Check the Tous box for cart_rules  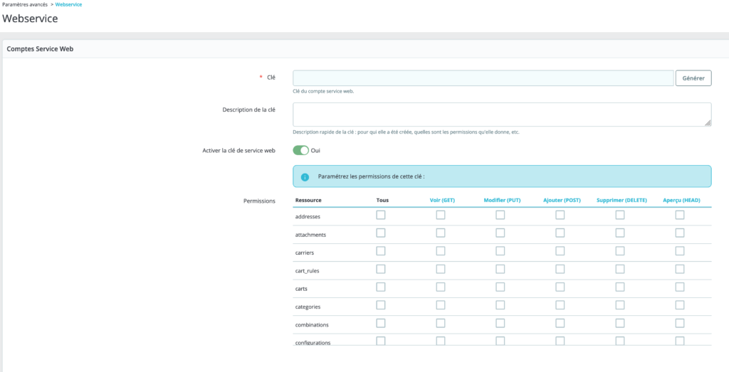coord(381,269)
